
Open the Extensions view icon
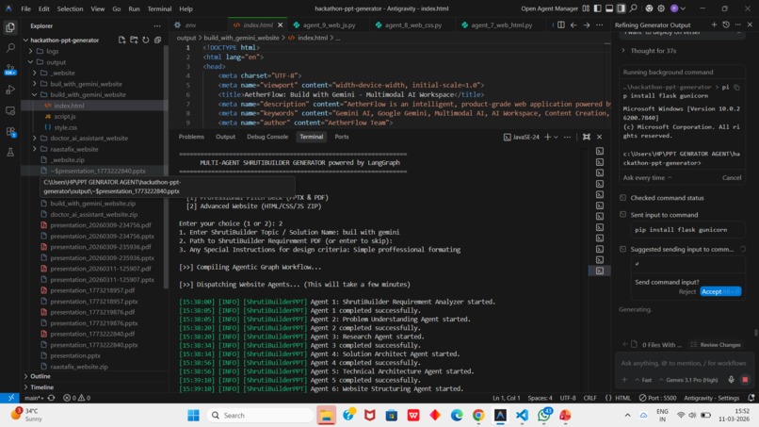click(x=10, y=131)
